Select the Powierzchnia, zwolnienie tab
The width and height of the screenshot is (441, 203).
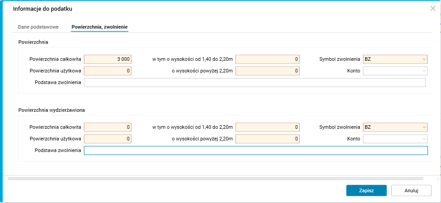click(x=100, y=27)
